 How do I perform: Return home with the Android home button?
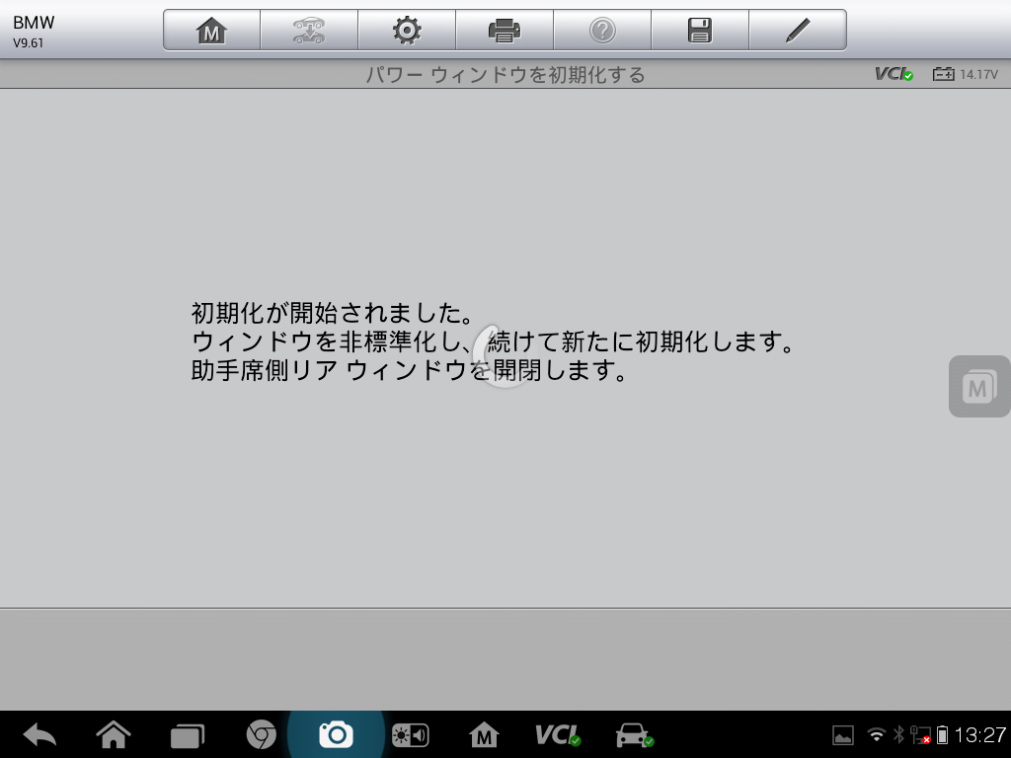[112, 733]
